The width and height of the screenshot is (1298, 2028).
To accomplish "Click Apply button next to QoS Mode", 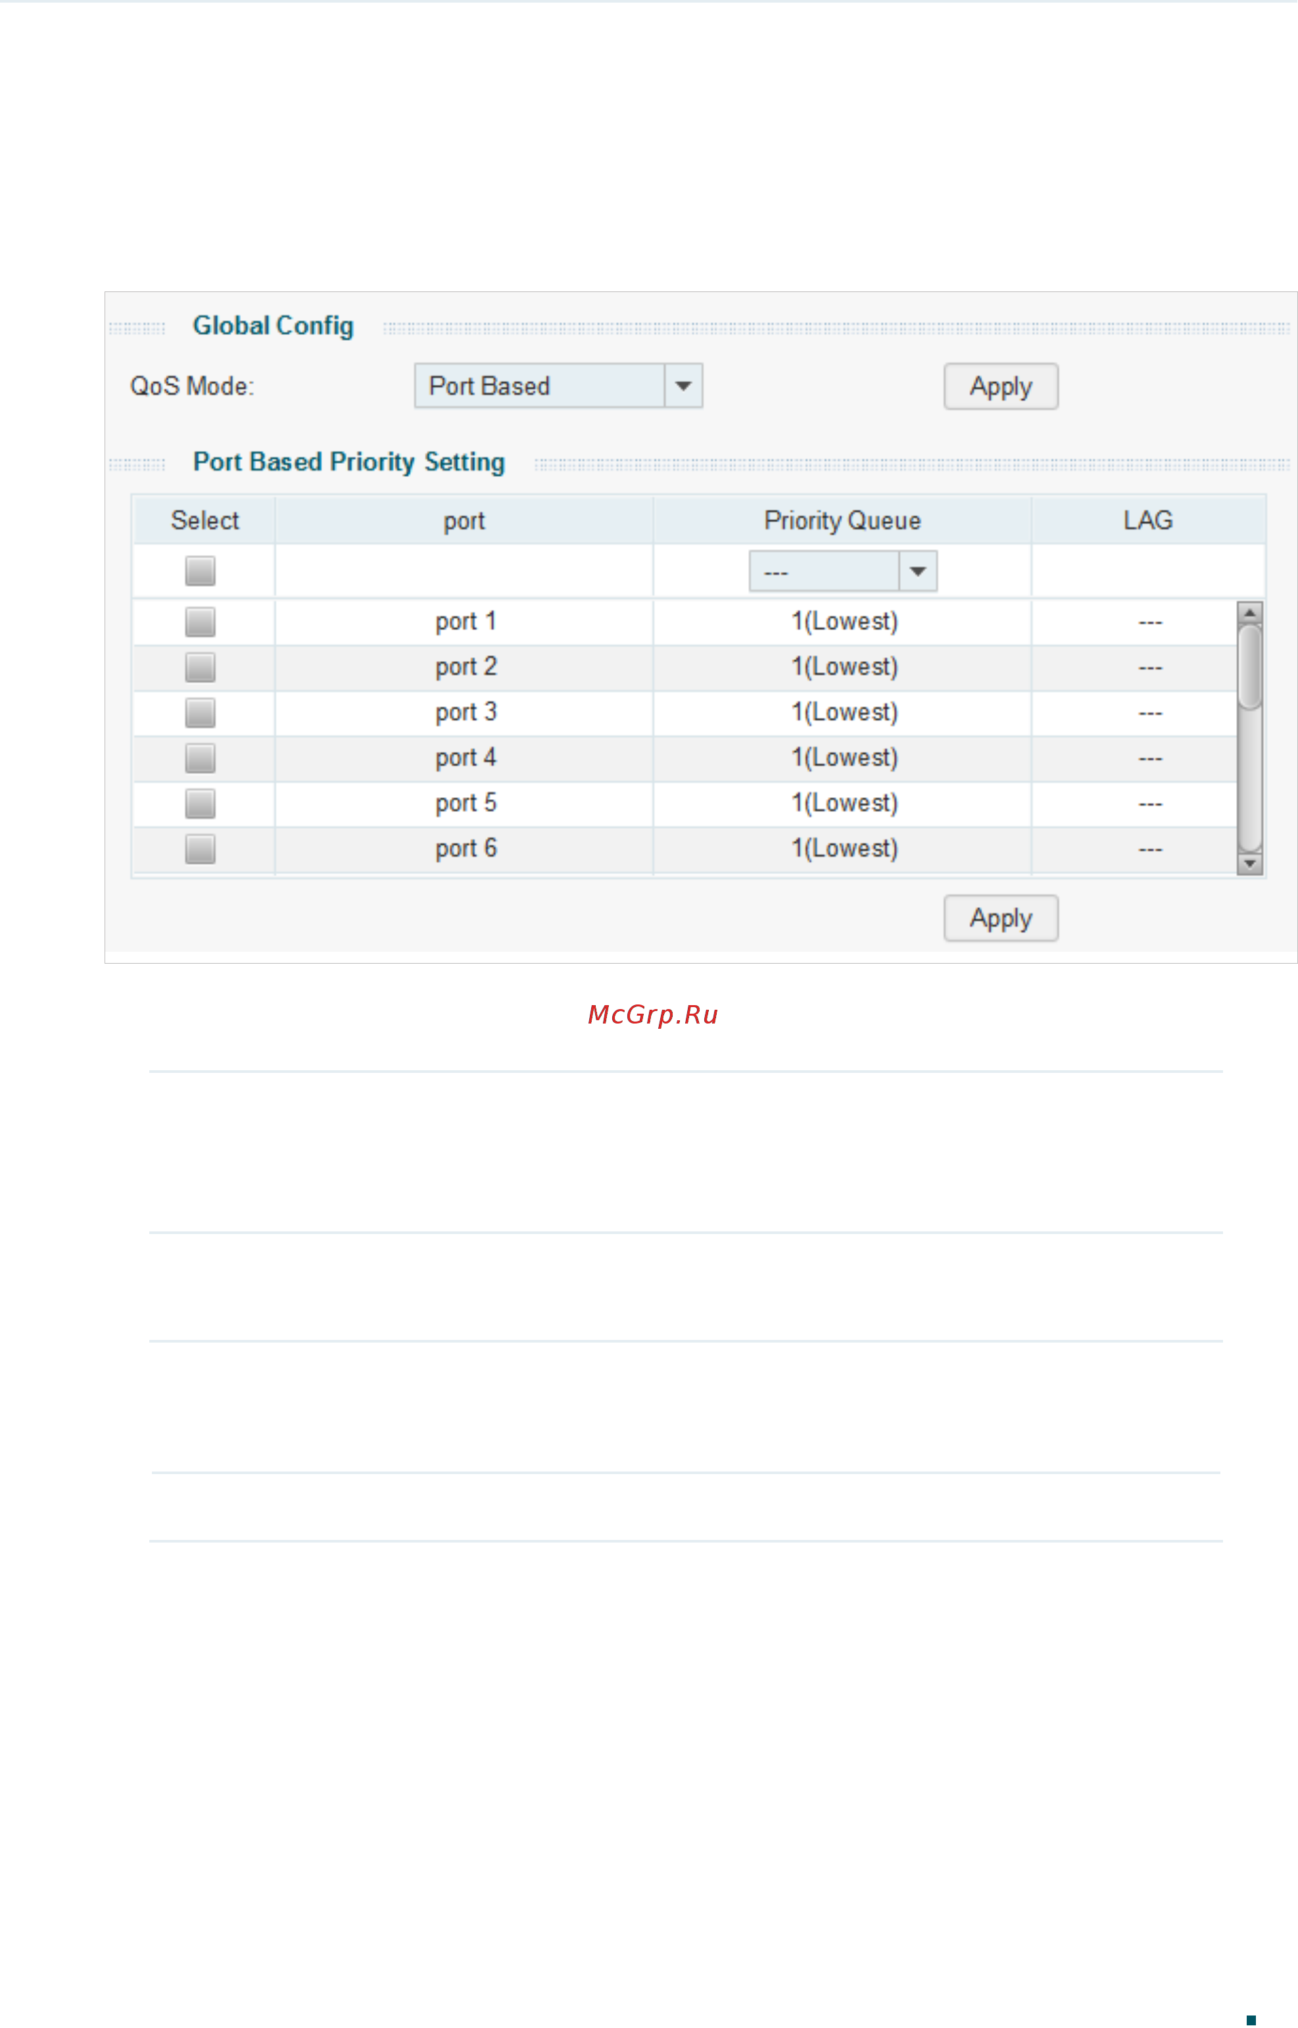I will pyautogui.click(x=1001, y=386).
